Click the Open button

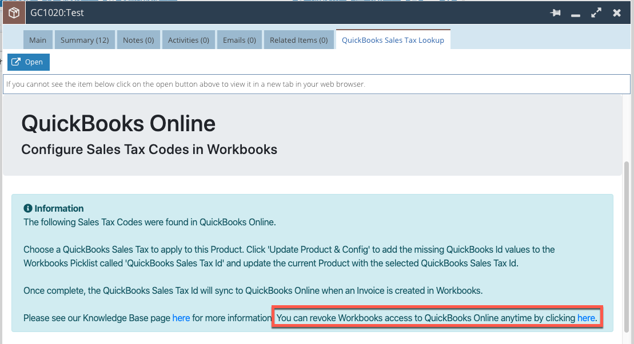tap(29, 62)
